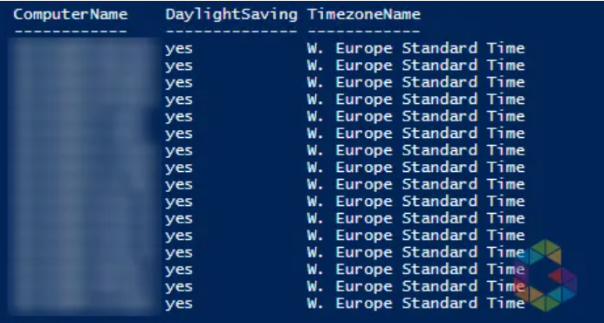Click the DaylightSaving column header
This screenshot has width=604, height=323.
(231, 15)
